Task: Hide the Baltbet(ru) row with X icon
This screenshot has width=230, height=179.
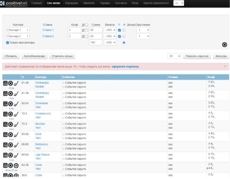Action: coord(10,145)
